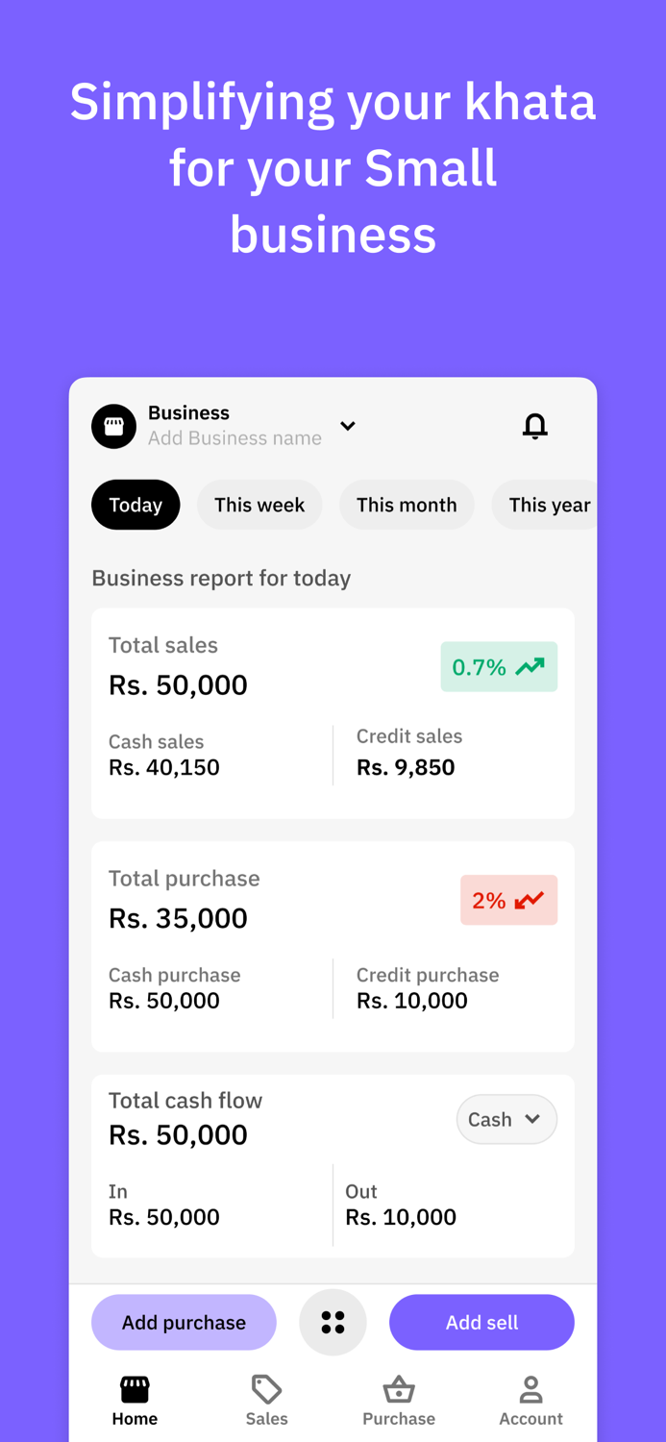
Task: Activate the Today period selector
Action: 136,504
